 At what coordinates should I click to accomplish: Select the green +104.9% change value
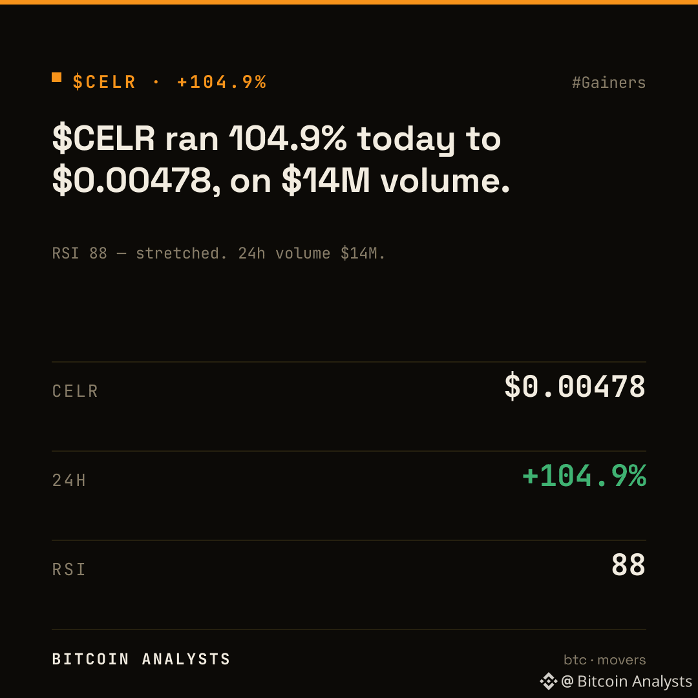(584, 475)
